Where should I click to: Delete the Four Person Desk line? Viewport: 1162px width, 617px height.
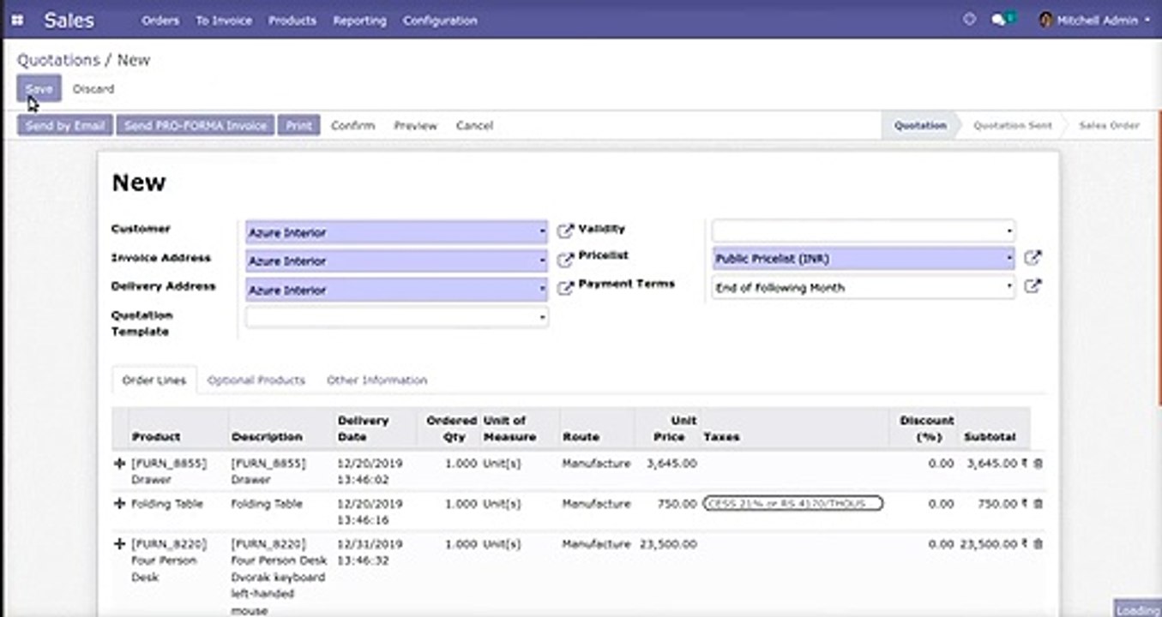point(1039,544)
